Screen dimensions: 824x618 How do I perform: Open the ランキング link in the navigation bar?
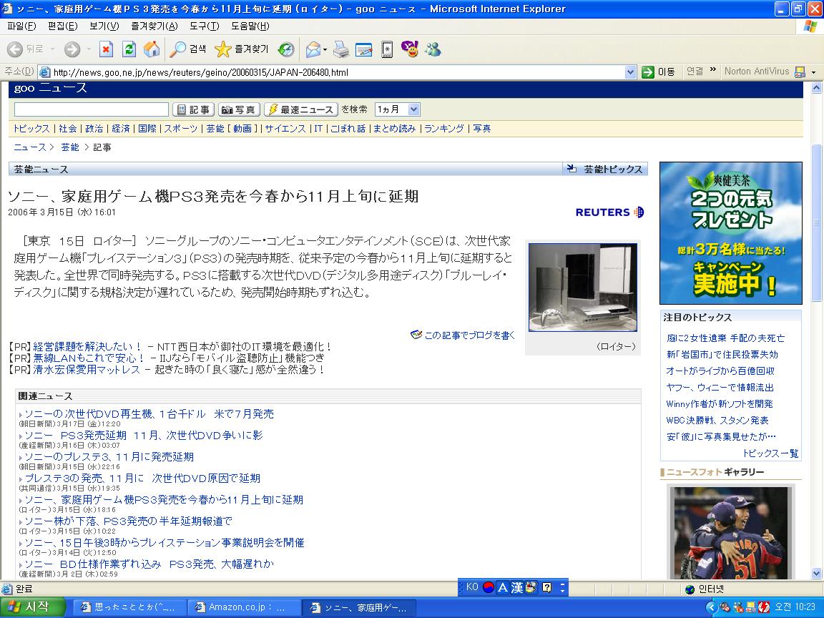444,129
